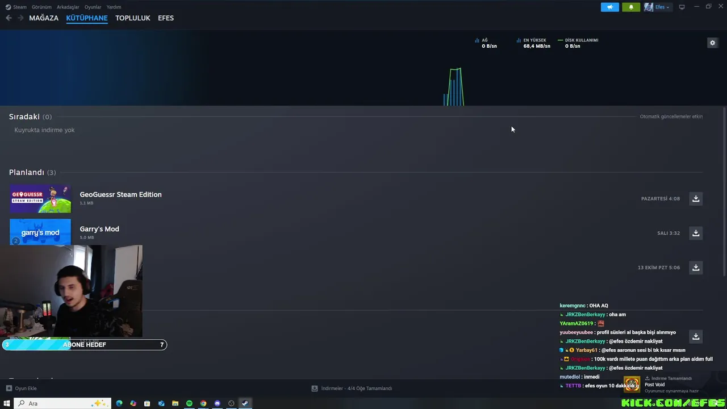The height and width of the screenshot is (409, 727).
Task: Start download scheduled 13 Ekim Pzt 5:06
Action: point(696,268)
